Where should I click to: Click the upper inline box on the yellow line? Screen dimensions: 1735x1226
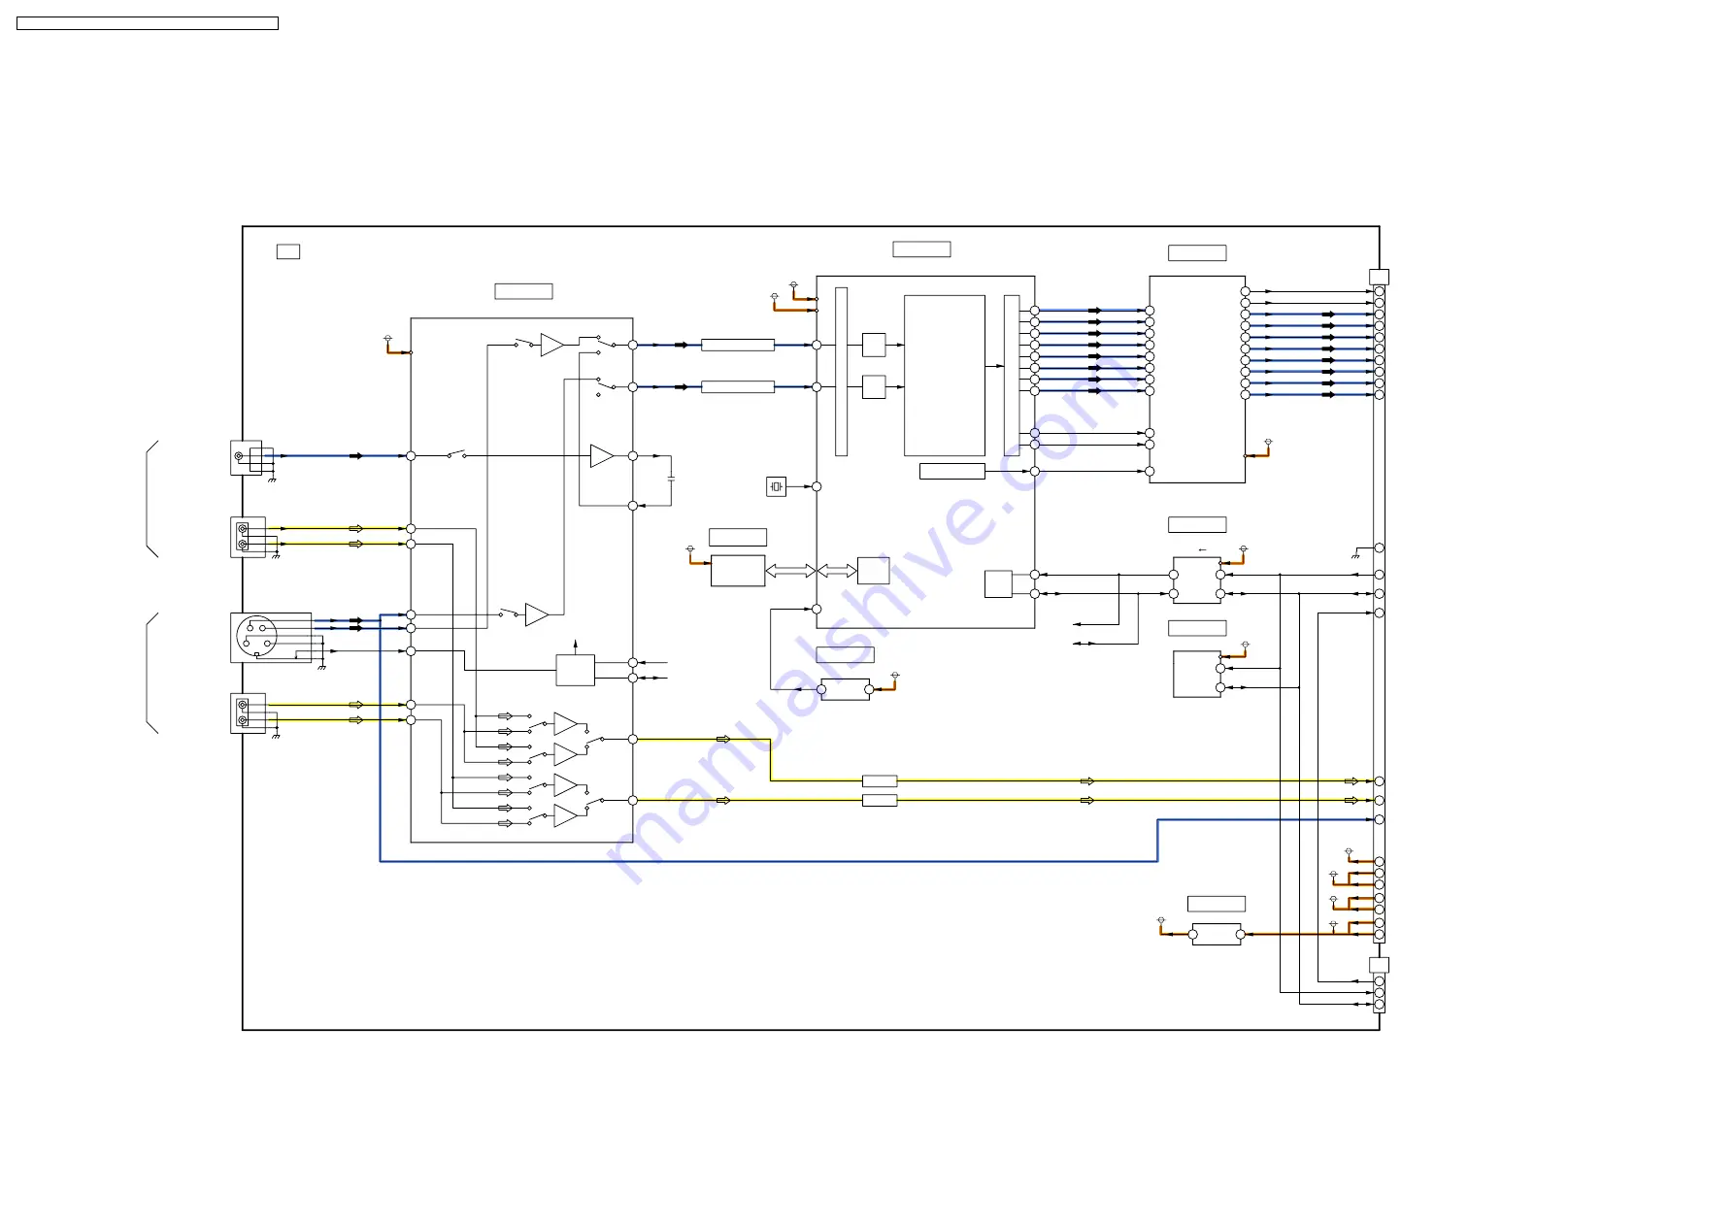click(880, 780)
